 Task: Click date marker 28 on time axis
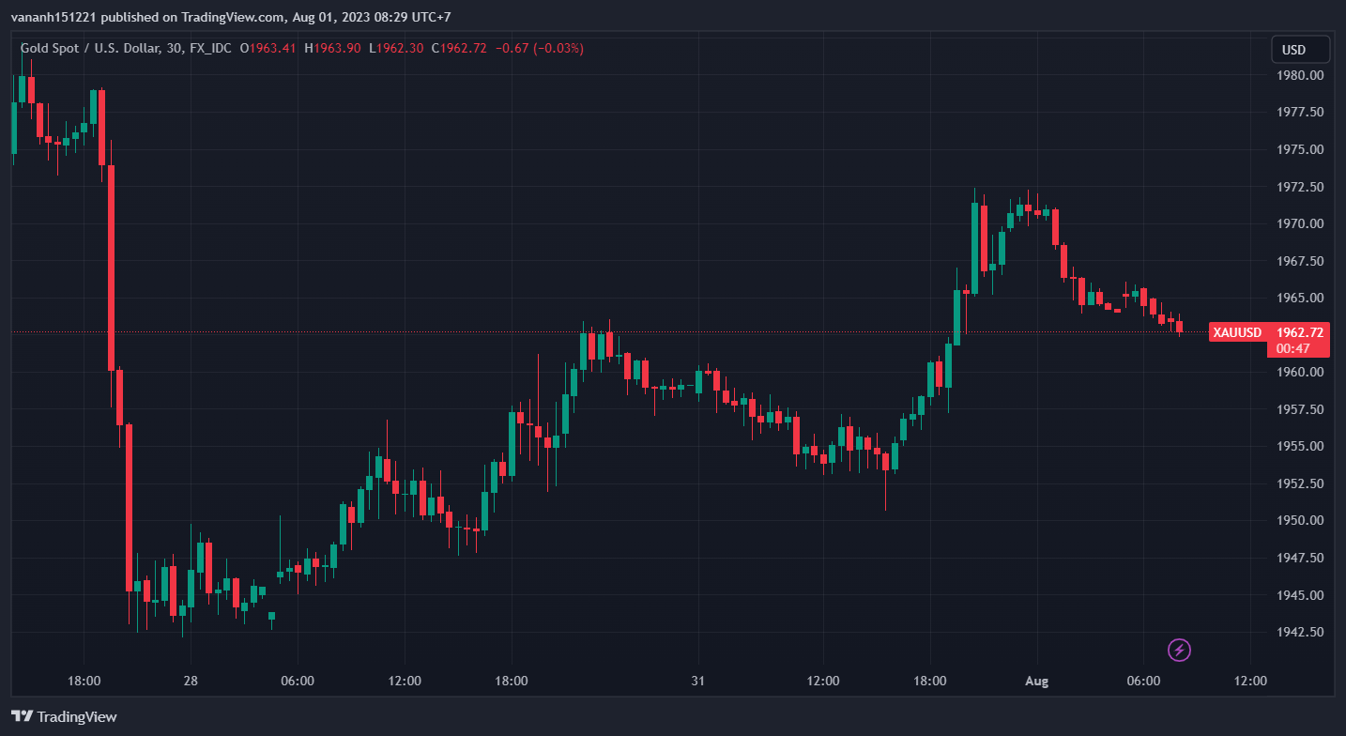click(x=191, y=681)
